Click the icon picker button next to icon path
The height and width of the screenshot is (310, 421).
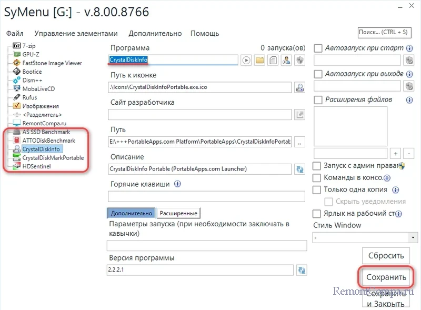pyautogui.click(x=299, y=87)
